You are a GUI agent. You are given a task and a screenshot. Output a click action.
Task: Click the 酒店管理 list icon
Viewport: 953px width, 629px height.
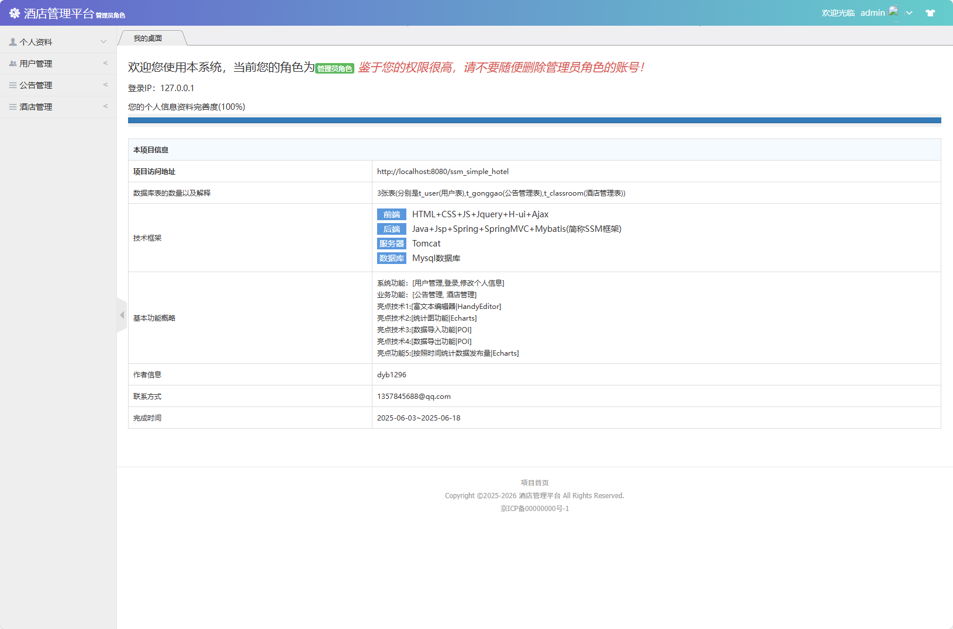(12, 106)
